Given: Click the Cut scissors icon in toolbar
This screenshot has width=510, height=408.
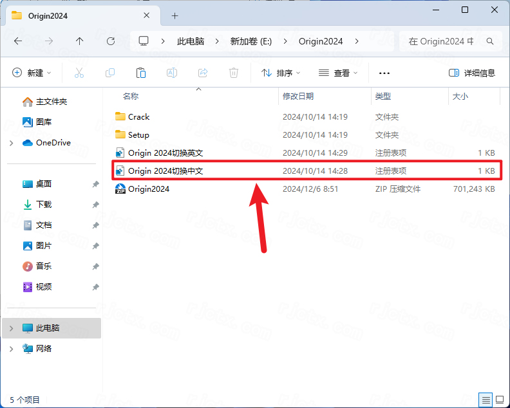Looking at the screenshot, I should [x=79, y=73].
